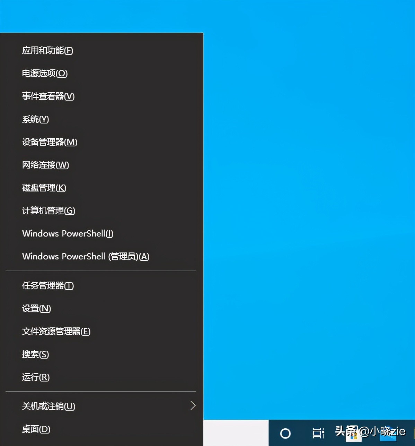
Task: Click 运行 to open the Run dialog
Action: coord(35,377)
